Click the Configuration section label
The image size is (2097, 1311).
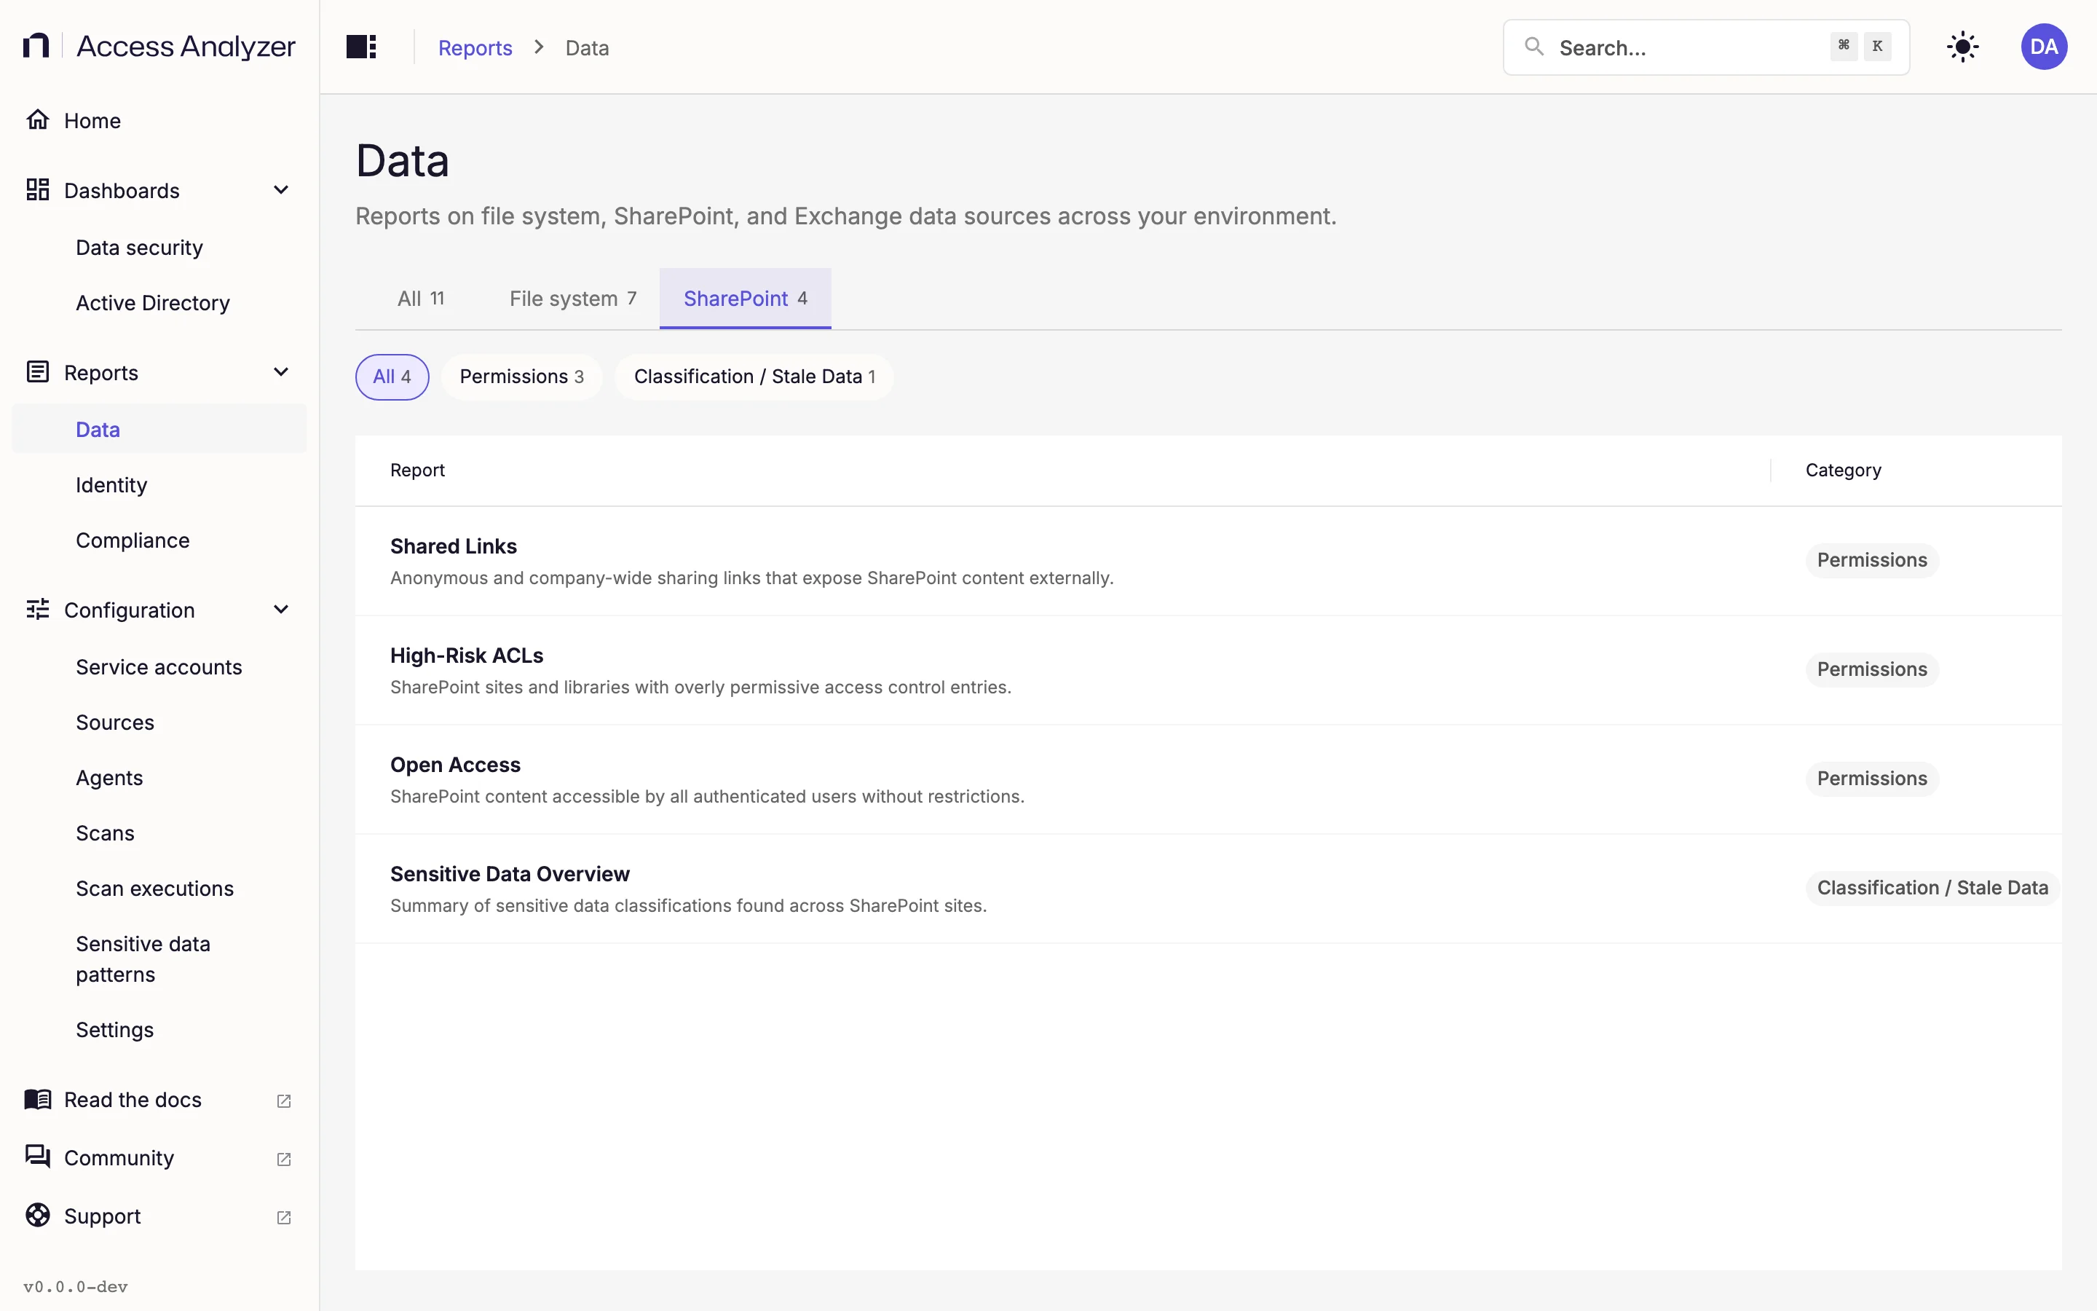click(129, 610)
